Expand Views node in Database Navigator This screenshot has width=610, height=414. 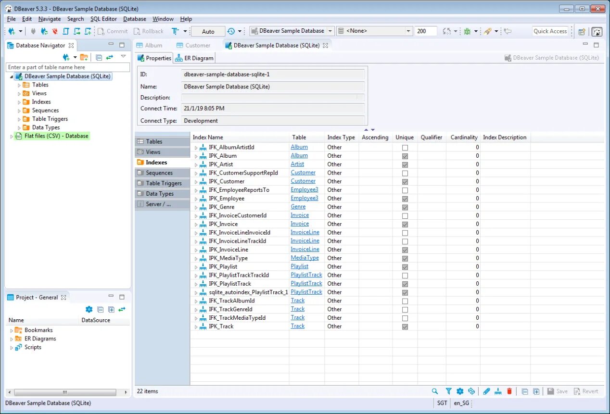(x=19, y=94)
